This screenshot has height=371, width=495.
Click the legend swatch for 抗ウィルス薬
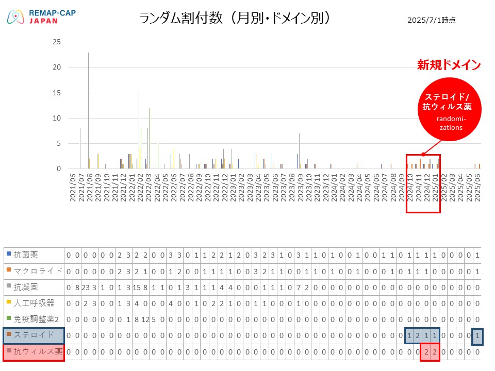pos(9,350)
